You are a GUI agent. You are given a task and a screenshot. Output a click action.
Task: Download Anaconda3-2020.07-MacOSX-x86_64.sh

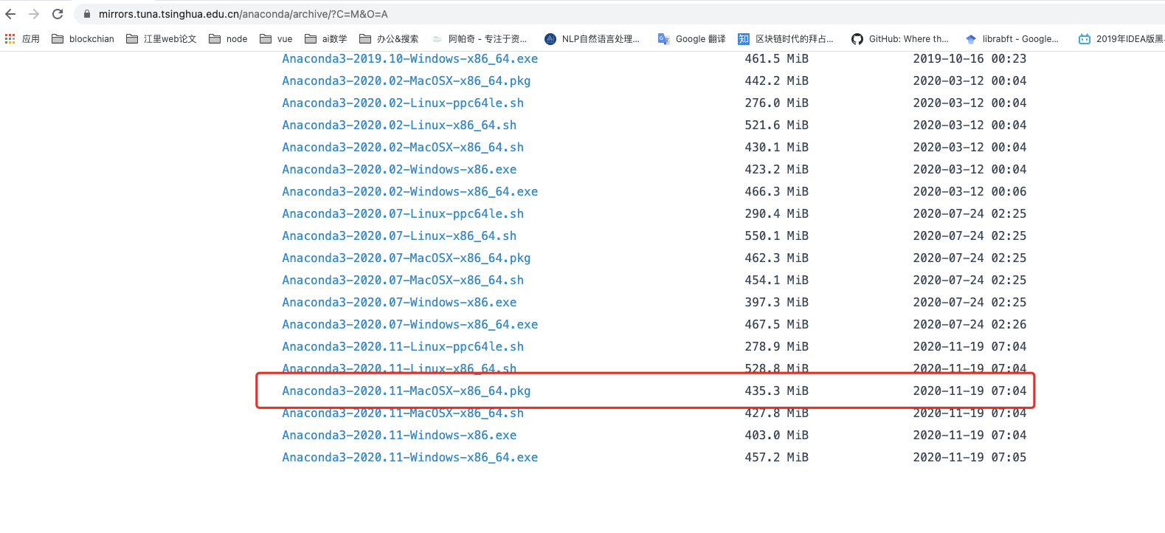[403, 281]
